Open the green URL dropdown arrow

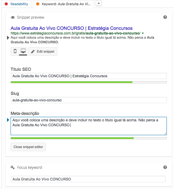[x=143, y=33]
